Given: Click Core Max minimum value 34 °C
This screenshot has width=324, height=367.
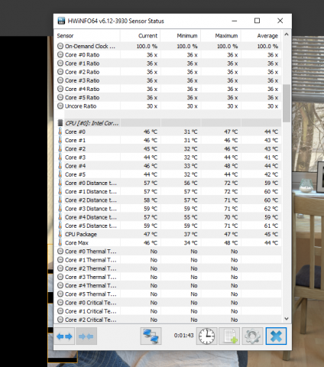Looking at the screenshot, I should (190, 242).
